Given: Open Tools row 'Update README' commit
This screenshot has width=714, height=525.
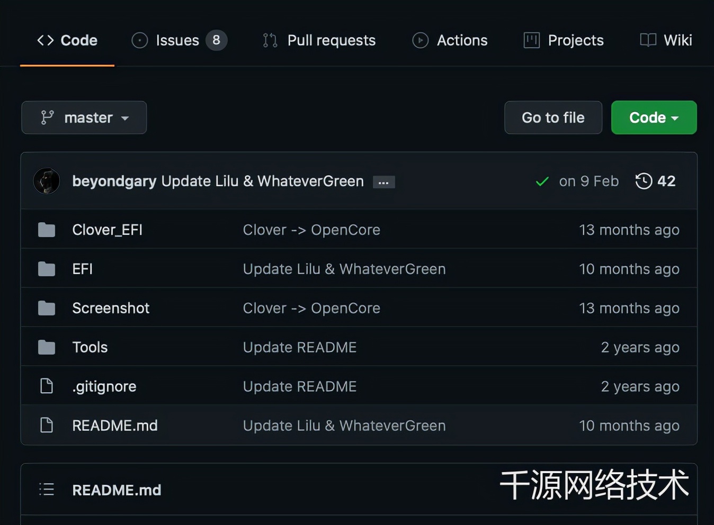Looking at the screenshot, I should (300, 347).
